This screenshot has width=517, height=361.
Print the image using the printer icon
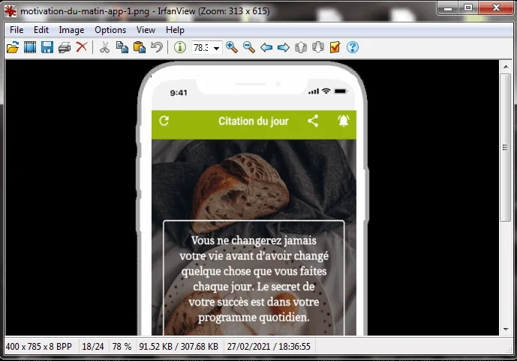click(65, 47)
